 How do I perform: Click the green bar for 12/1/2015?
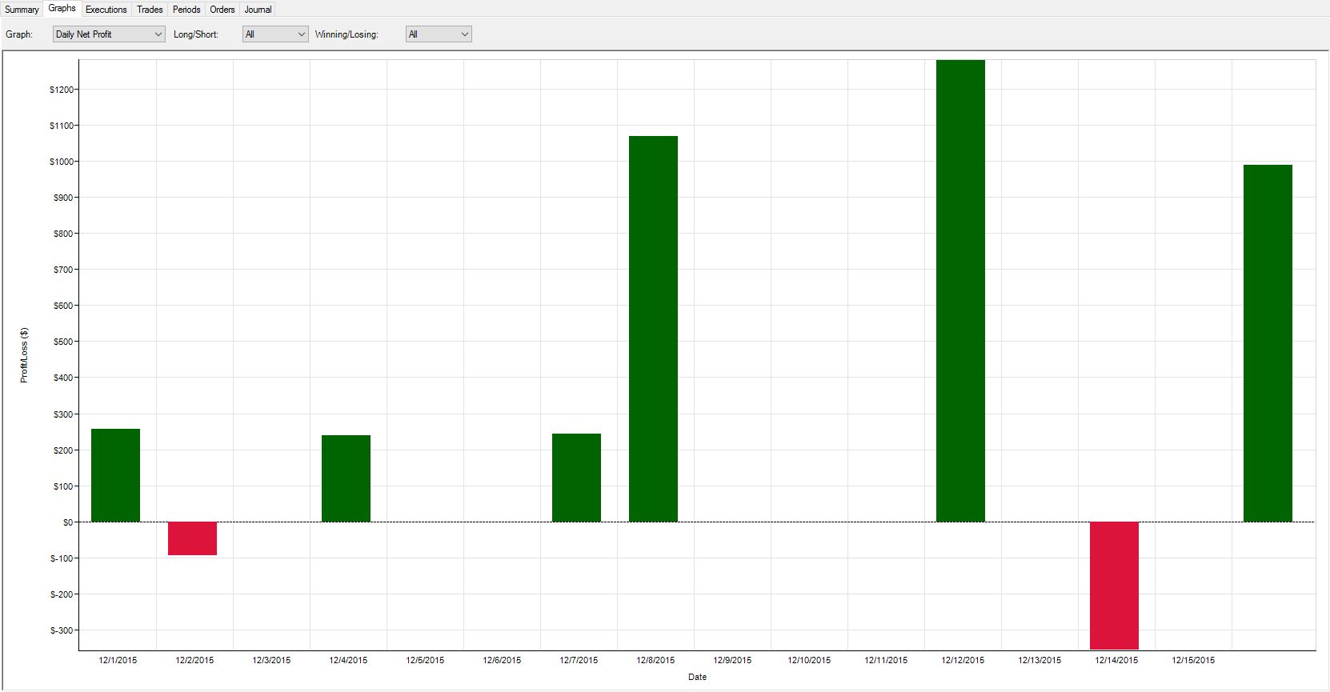click(x=116, y=475)
